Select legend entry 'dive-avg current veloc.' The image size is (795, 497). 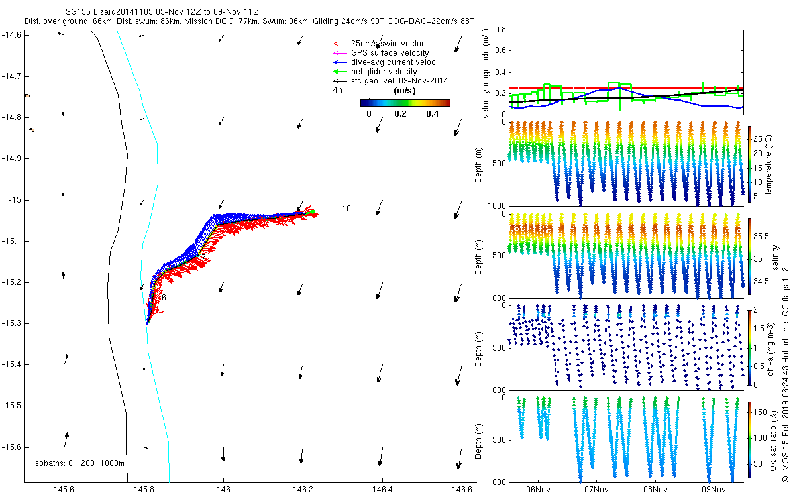(x=394, y=62)
